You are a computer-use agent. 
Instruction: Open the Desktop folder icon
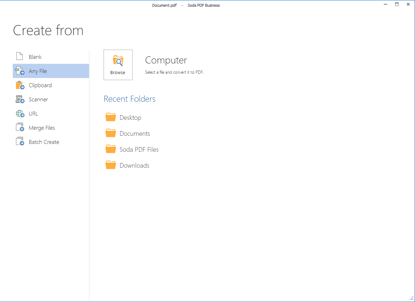pos(111,117)
